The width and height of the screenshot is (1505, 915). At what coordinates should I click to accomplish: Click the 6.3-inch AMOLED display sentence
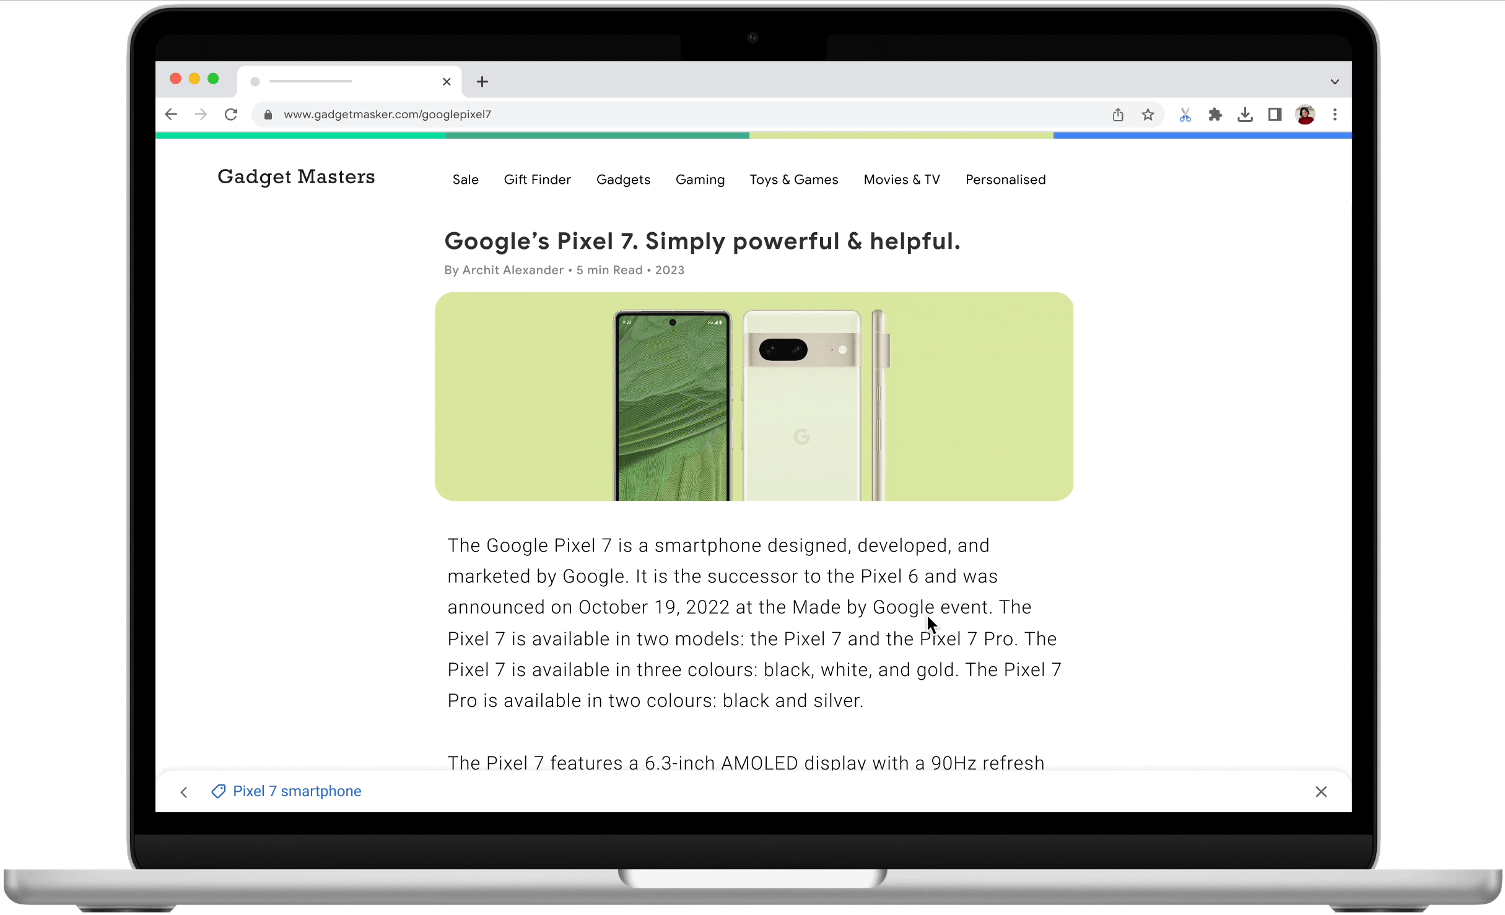click(746, 763)
